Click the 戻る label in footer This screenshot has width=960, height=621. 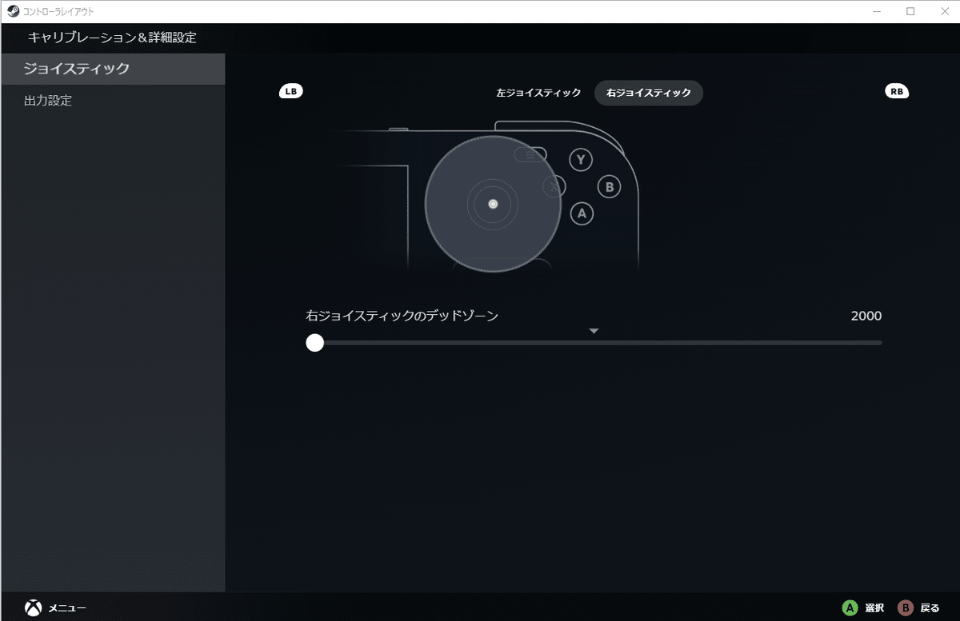point(930,608)
